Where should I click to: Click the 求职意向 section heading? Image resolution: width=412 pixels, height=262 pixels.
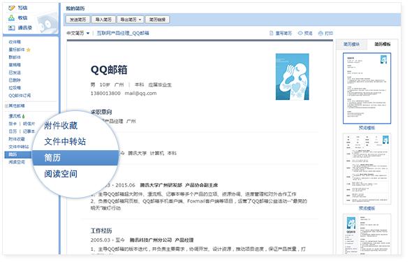point(101,112)
